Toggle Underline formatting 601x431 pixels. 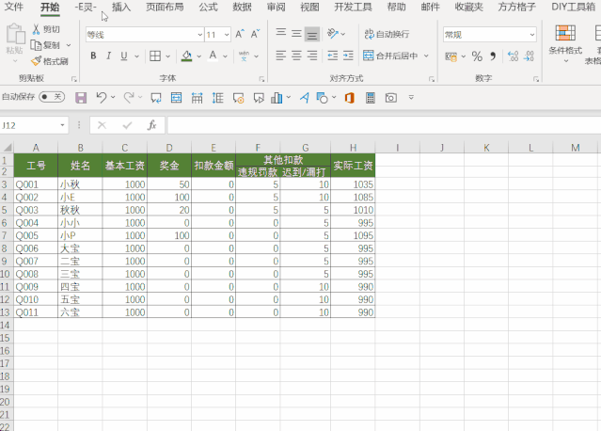pos(124,56)
